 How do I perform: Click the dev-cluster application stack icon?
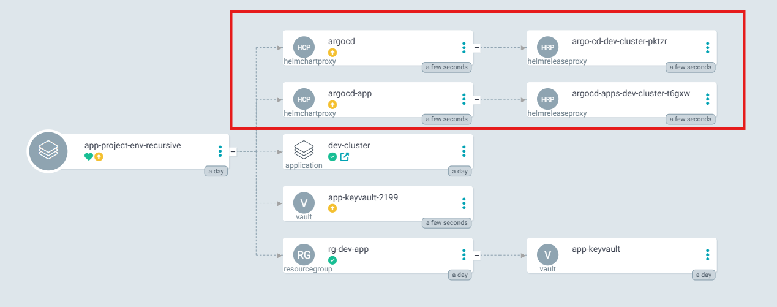[x=304, y=150]
